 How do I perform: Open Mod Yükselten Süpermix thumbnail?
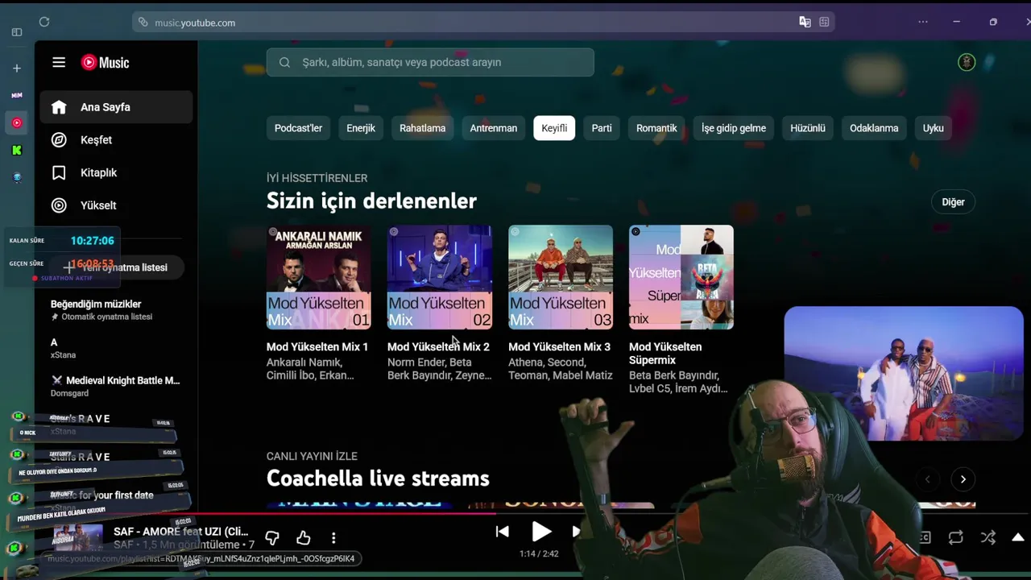coord(681,277)
